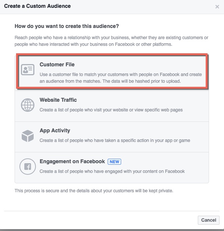Click the circled Facebook logo icon
The height and width of the screenshot is (231, 224).
(28, 167)
